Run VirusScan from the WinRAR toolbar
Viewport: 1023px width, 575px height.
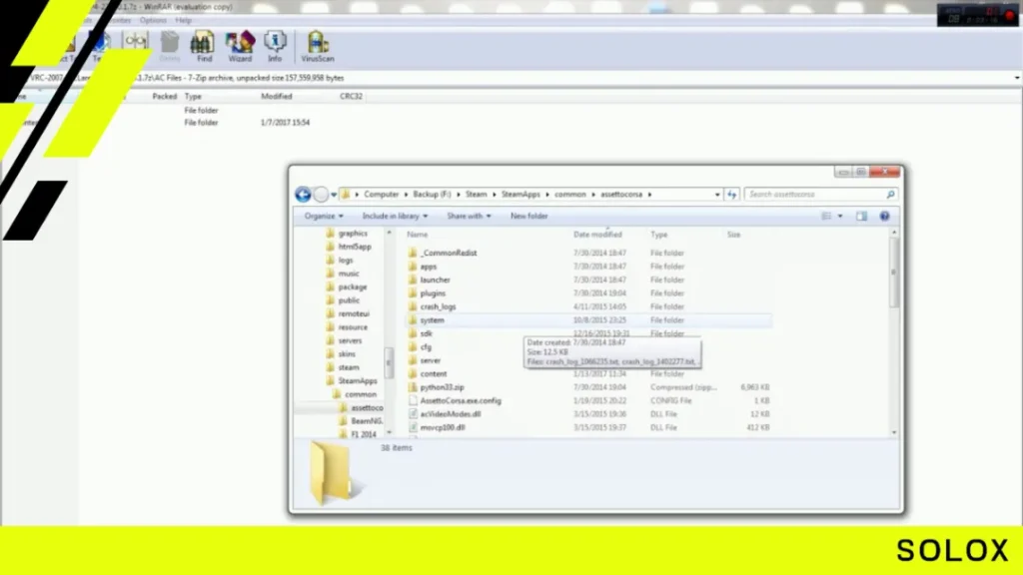318,46
